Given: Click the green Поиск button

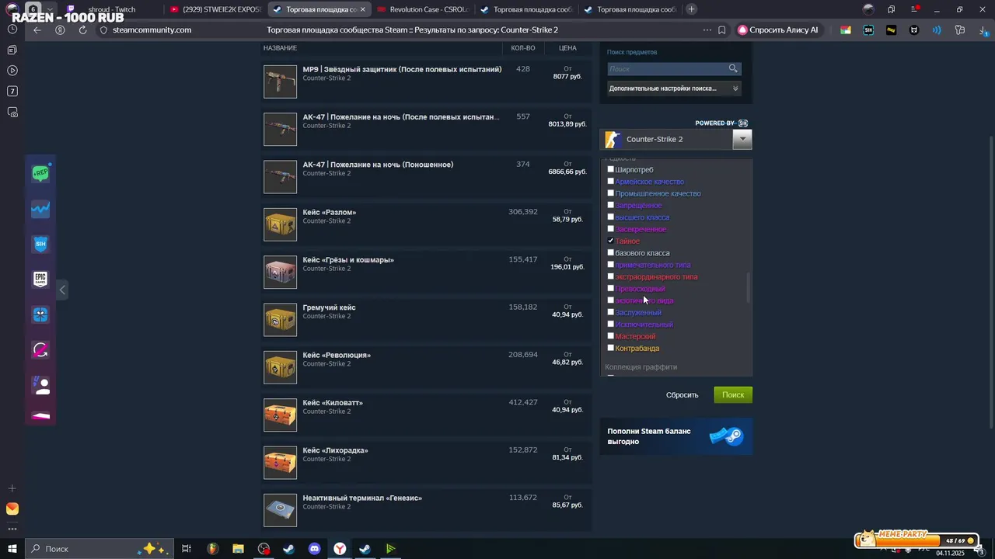Looking at the screenshot, I should click(x=733, y=394).
